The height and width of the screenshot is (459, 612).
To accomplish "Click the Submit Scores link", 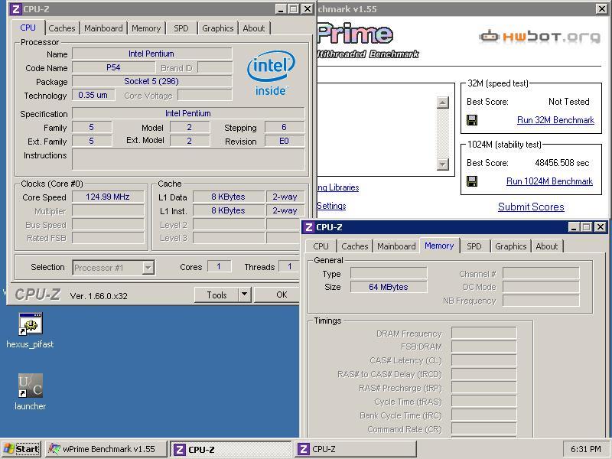I will 531,207.
